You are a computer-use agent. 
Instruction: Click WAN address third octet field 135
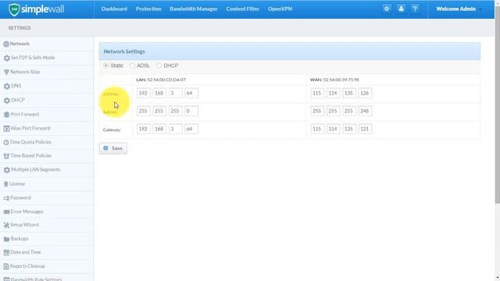click(349, 93)
